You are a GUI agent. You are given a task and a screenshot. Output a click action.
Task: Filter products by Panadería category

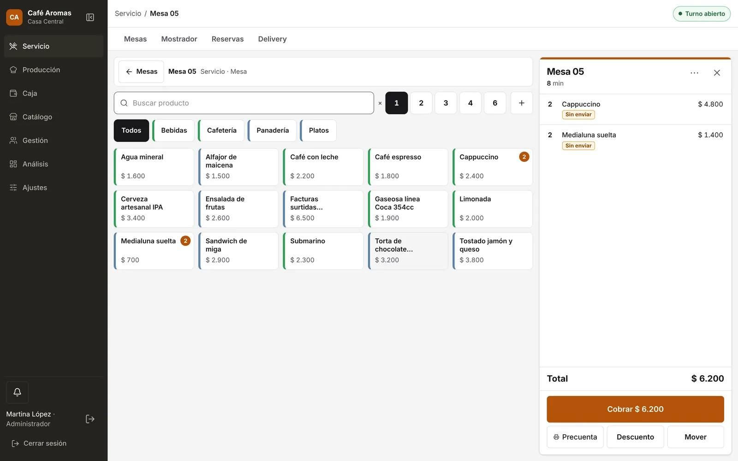click(272, 130)
